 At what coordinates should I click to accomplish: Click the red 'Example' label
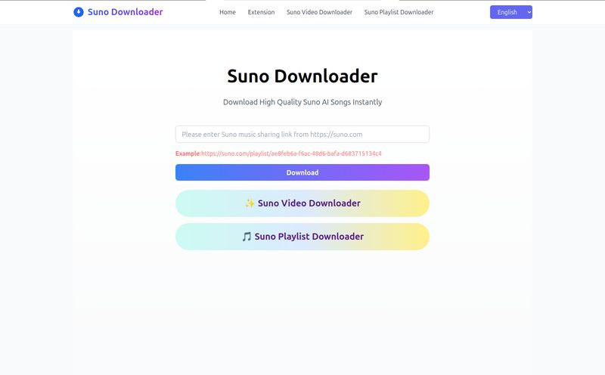(x=188, y=153)
